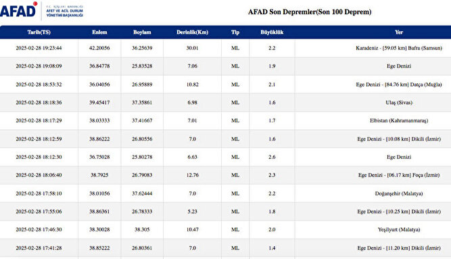The width and height of the screenshot is (451, 259).
Task: Select latitude value 36.04056
Action: click(99, 85)
